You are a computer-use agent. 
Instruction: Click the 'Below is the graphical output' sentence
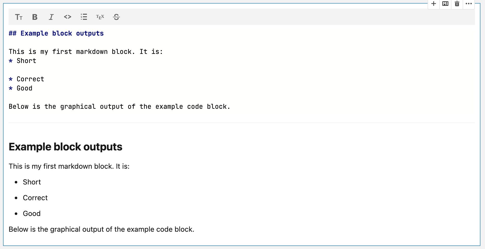click(101, 229)
